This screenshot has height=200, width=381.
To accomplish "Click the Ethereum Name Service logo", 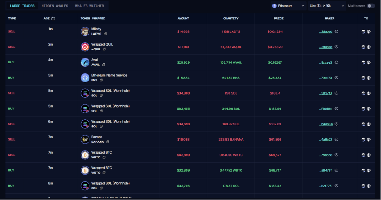I will pyautogui.click(x=85, y=78).
